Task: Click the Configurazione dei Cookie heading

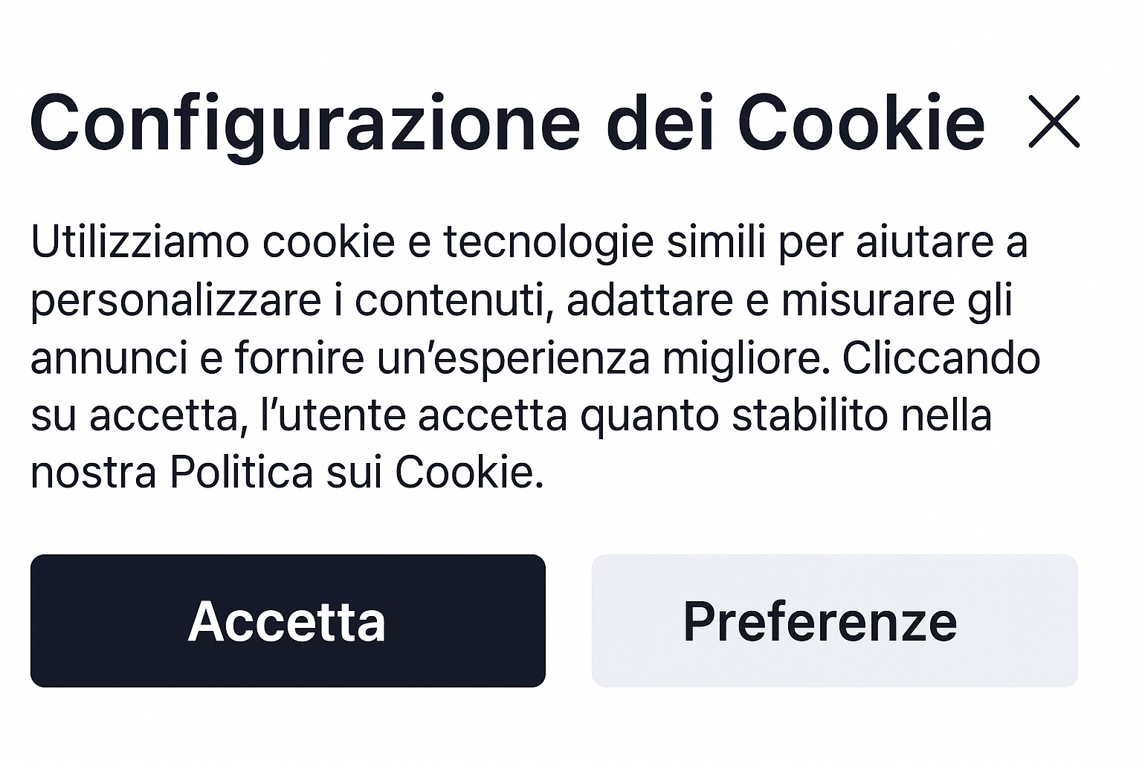Action: 507,123
